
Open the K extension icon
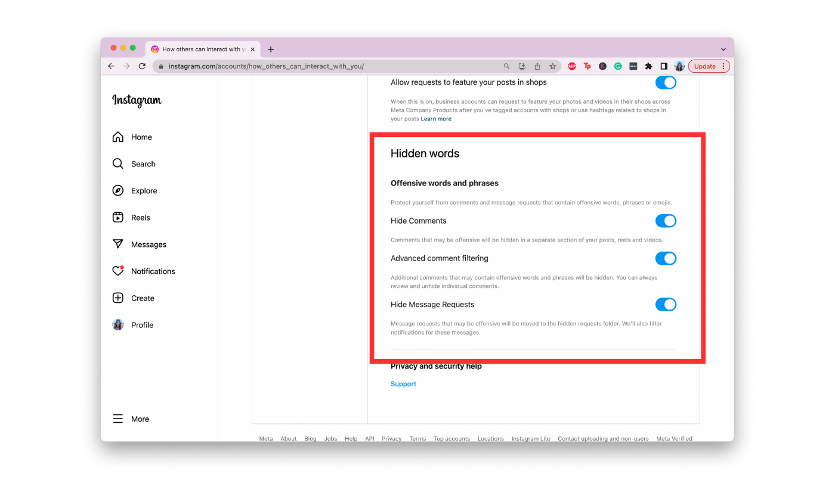point(603,66)
